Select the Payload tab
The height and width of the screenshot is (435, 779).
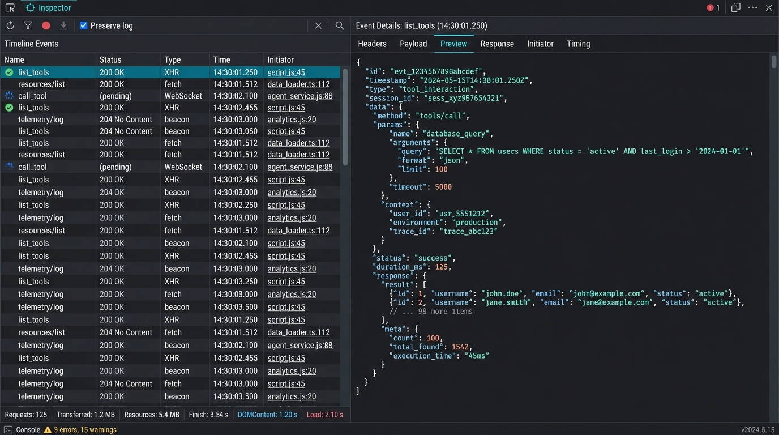pos(413,44)
